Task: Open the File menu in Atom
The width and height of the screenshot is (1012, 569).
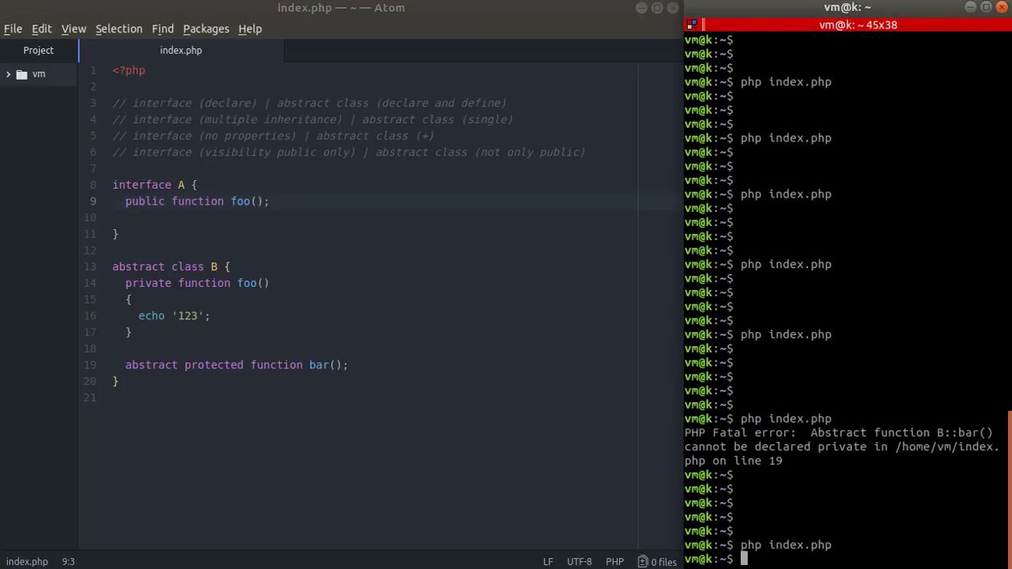Action: (13, 28)
